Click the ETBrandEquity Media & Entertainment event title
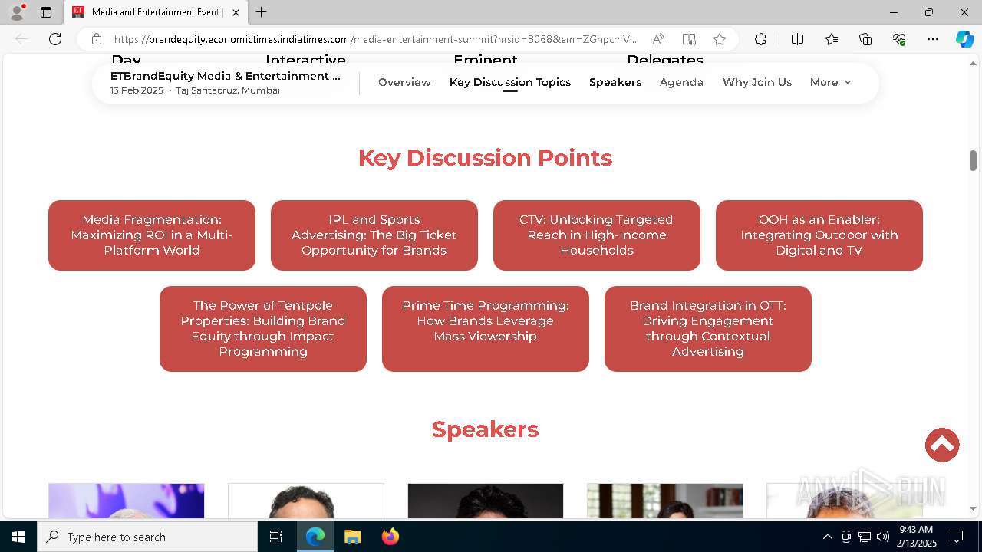 click(x=225, y=76)
